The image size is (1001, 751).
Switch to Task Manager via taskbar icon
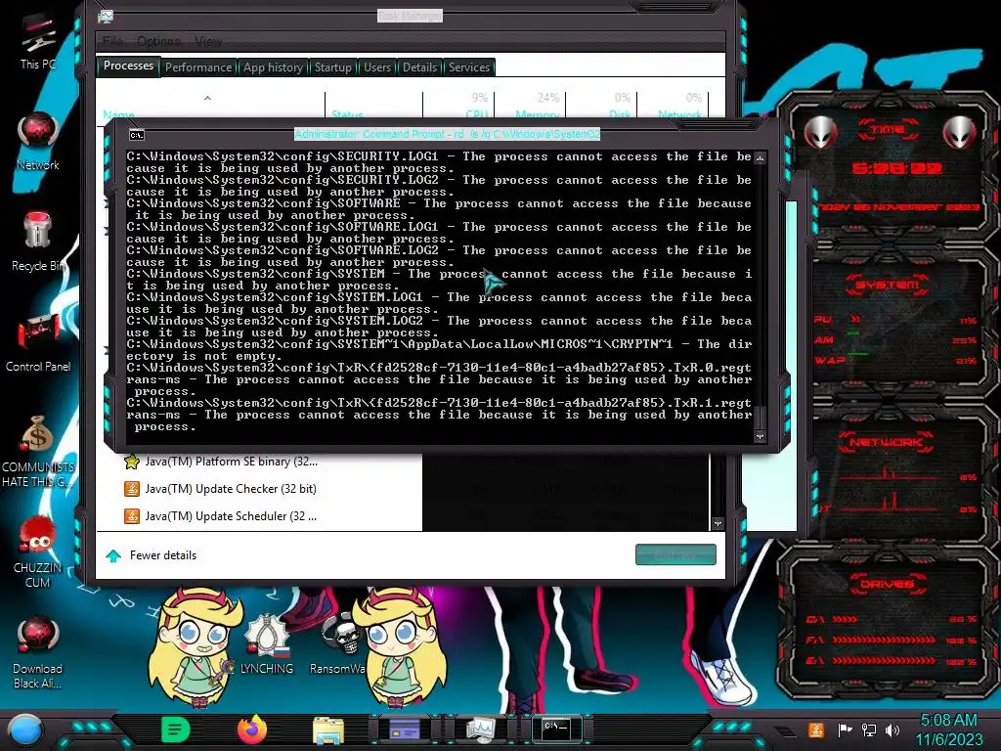point(480,729)
